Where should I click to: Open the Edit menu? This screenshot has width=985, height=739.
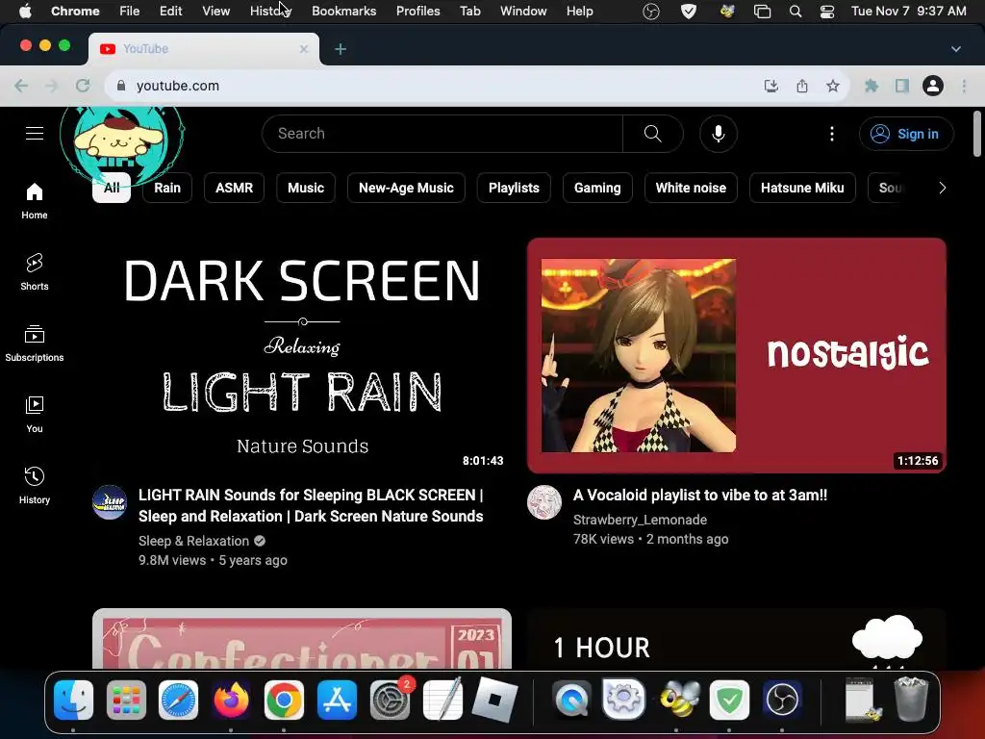170,12
